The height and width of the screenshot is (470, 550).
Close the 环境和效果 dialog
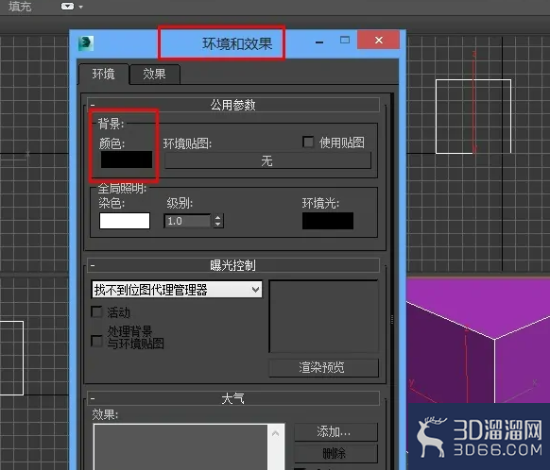[x=378, y=40]
